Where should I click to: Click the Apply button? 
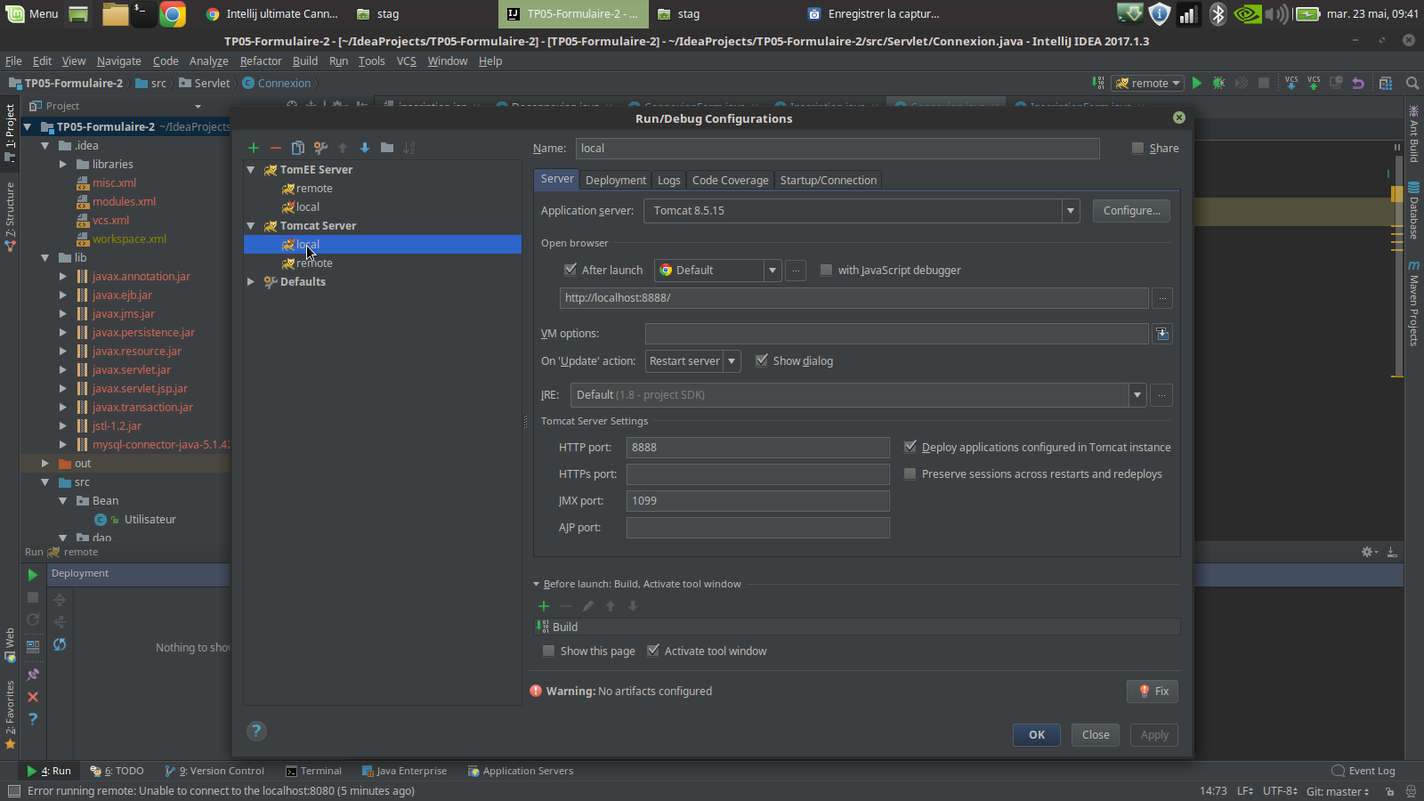(1154, 735)
